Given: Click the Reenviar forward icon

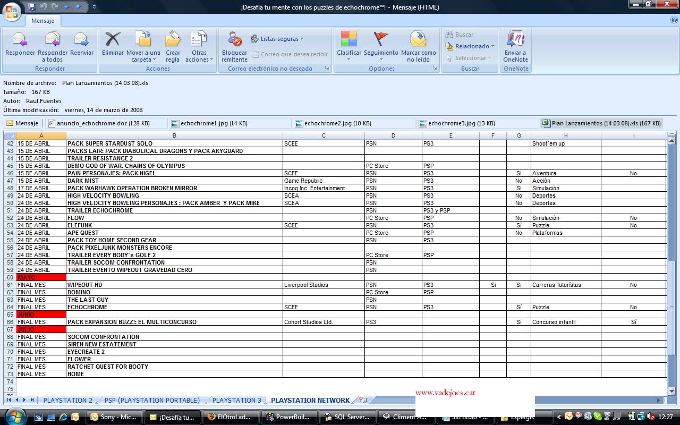Looking at the screenshot, I should coord(81,40).
